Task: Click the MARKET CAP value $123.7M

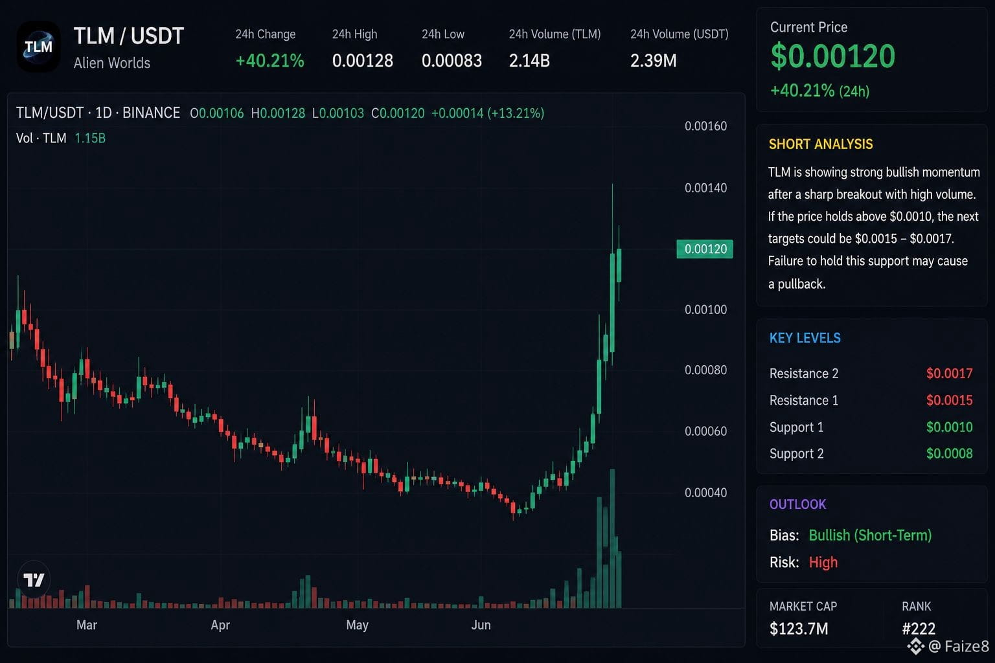Action: pyautogui.click(x=799, y=629)
